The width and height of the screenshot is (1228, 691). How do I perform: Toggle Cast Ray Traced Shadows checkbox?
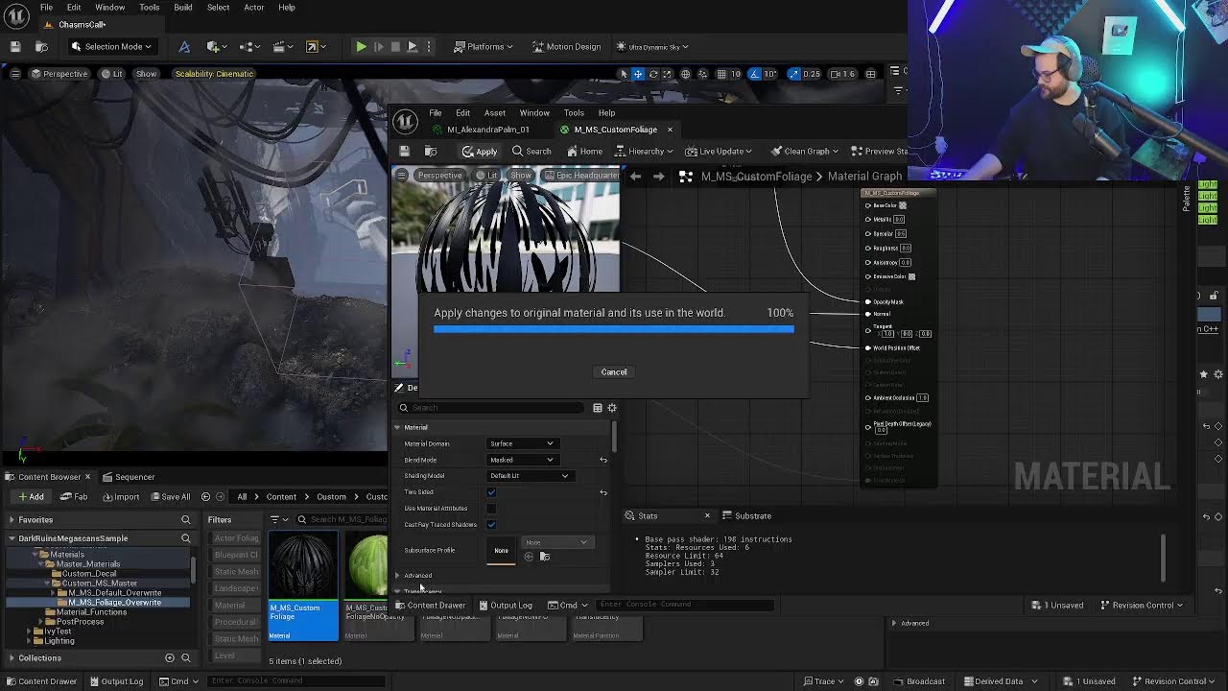[491, 525]
